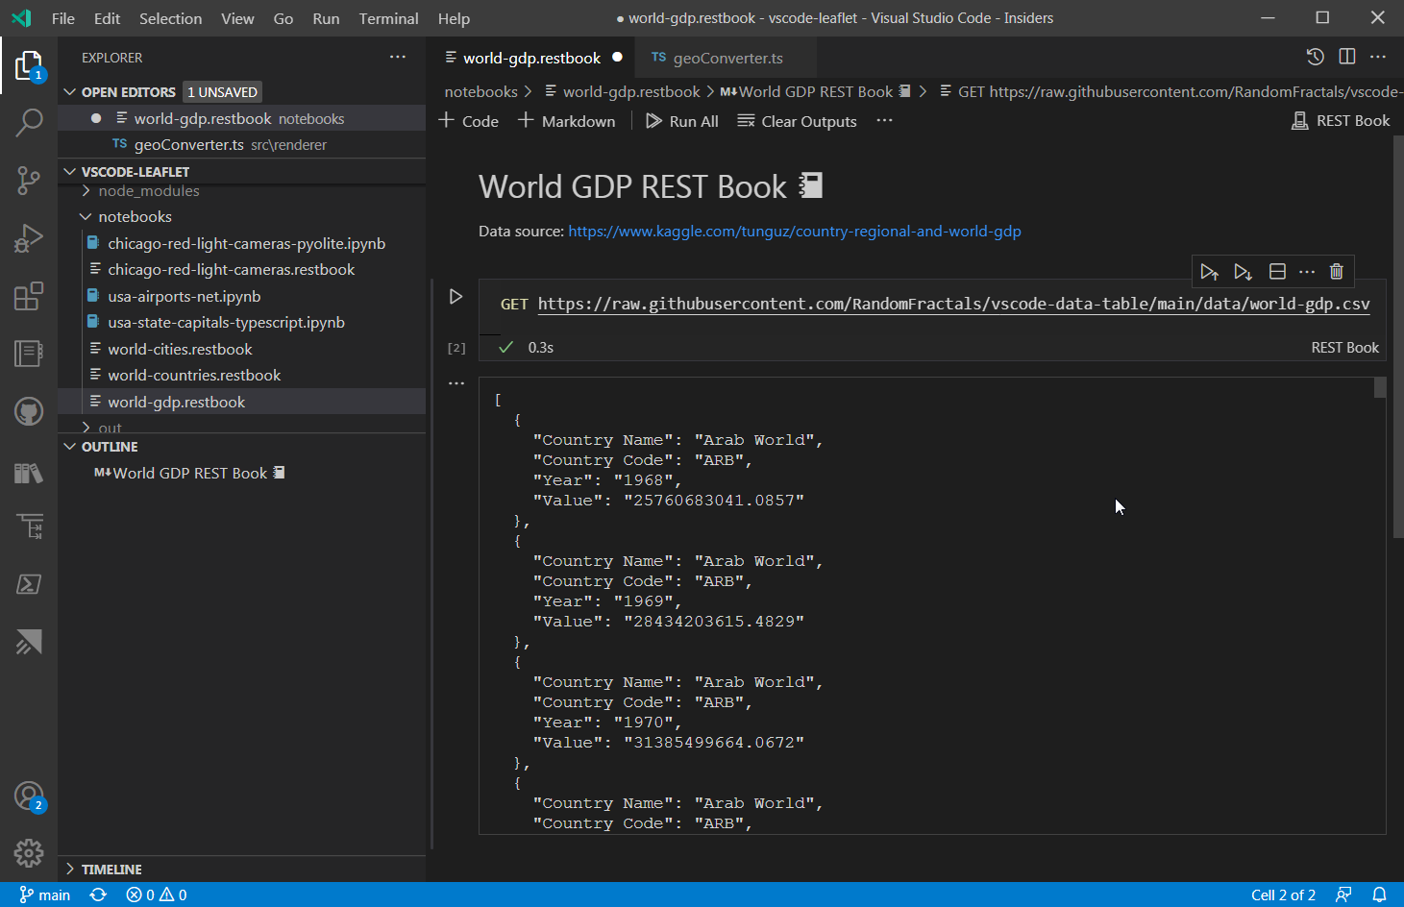Viewport: 1404px width, 907px height.
Task: Select the REST Book kernel button
Action: pyautogui.click(x=1341, y=120)
